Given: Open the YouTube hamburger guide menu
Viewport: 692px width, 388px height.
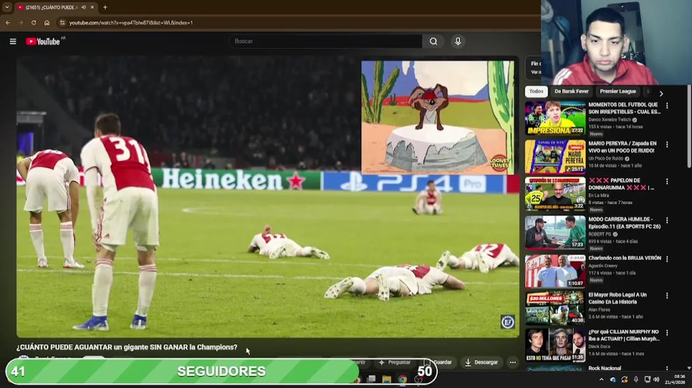Looking at the screenshot, I should [x=13, y=41].
